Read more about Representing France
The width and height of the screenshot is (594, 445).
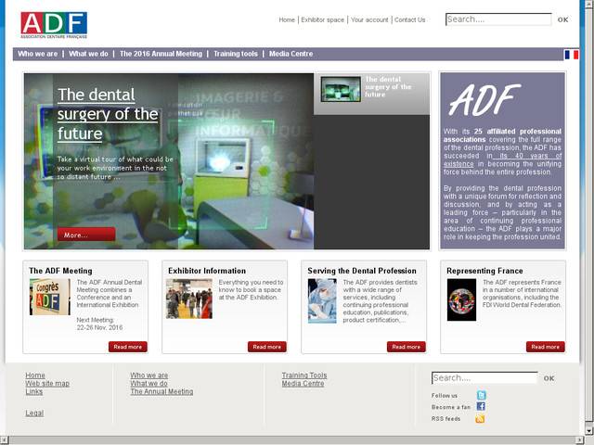point(545,347)
